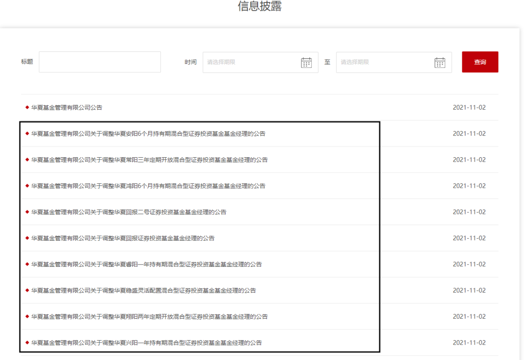Screen dimensions: 525x360
Task: Focus the 标题 title input field
Action: (100, 62)
